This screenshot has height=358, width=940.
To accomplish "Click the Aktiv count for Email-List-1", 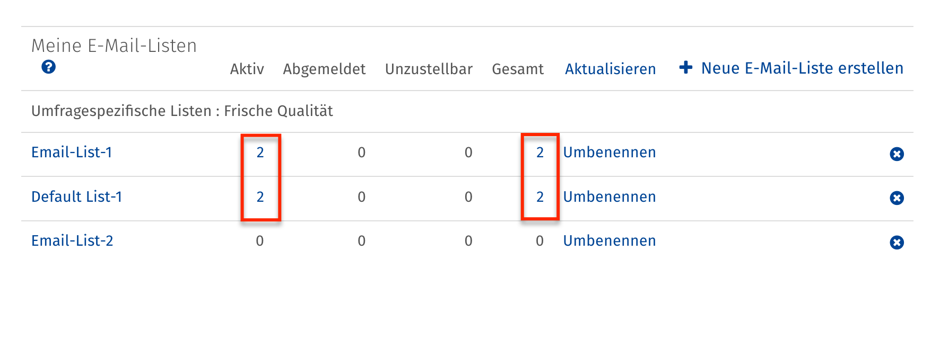I will (260, 153).
